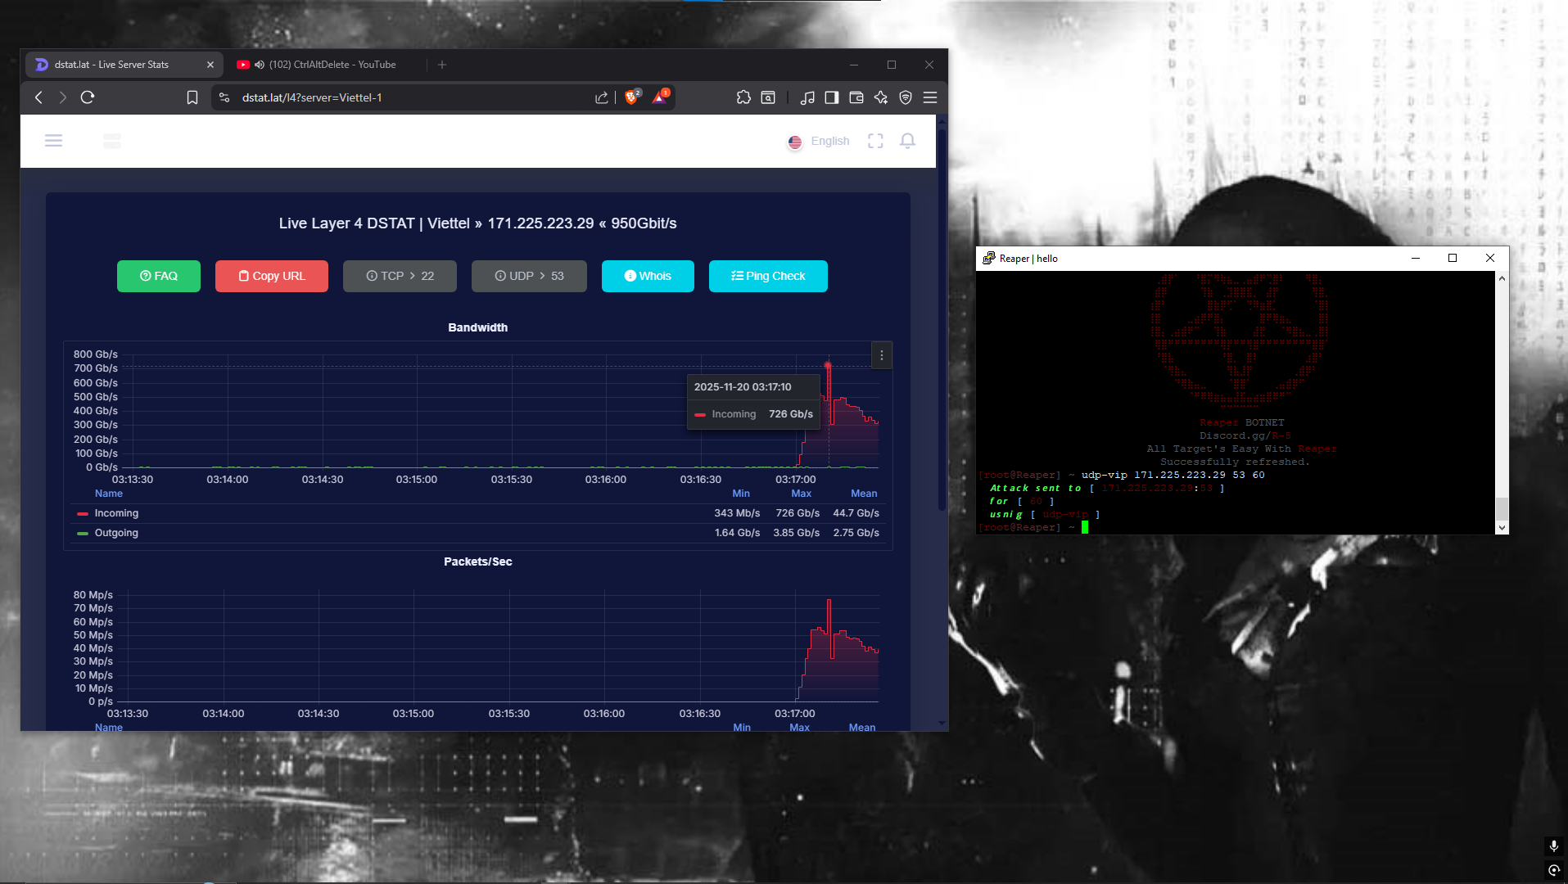Switch to the CtrlAltDelete YouTube tab
The image size is (1568, 884).
(332, 65)
